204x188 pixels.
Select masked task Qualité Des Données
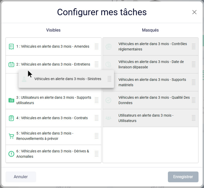point(151,100)
